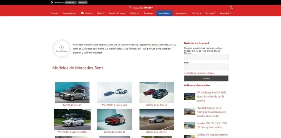Open the Eléctricos section
This screenshot has width=281, height=138.
135,13
